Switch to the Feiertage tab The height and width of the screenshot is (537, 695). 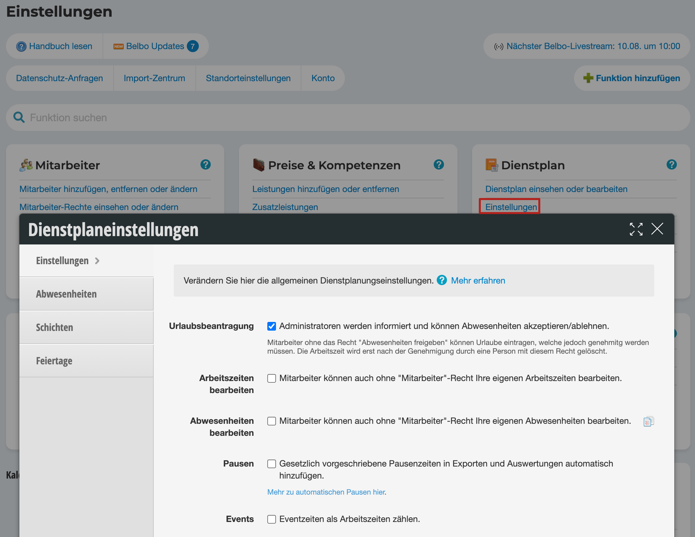point(87,361)
